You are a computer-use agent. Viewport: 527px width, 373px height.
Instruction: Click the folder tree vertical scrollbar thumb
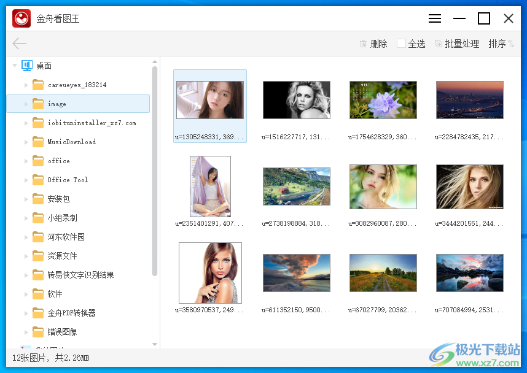(155, 171)
